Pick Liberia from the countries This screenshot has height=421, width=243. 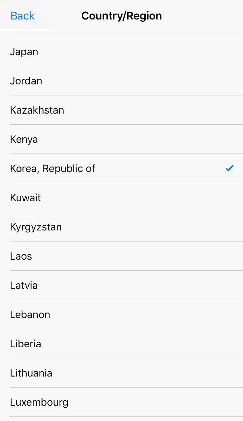point(26,344)
